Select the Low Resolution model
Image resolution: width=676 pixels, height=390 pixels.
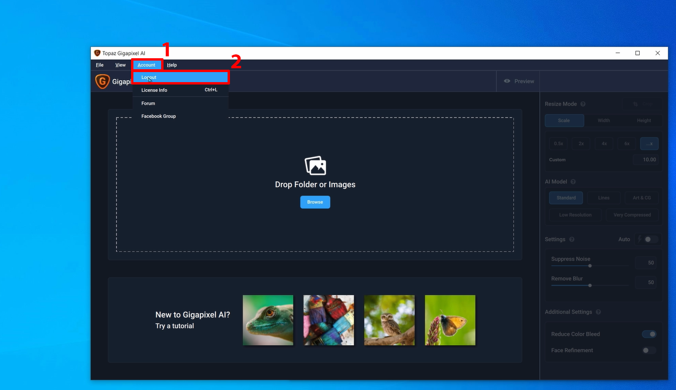(576, 215)
